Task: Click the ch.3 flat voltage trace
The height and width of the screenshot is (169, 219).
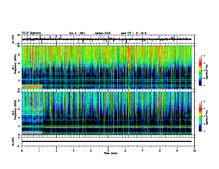Action: [x=107, y=141]
